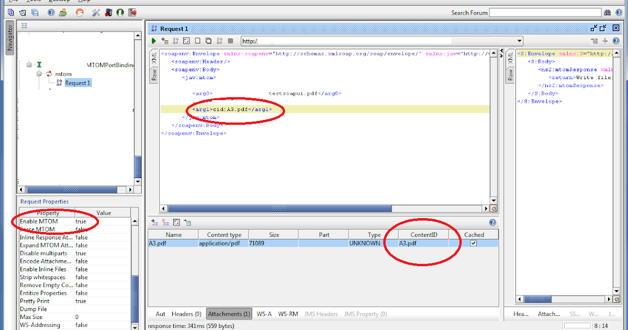
Task: Submit the request using the green arrow
Action: coord(153,41)
